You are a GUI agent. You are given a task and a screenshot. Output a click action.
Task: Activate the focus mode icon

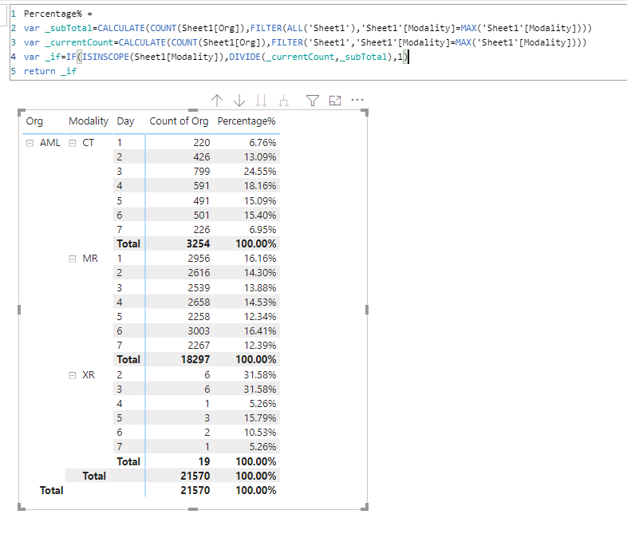(335, 101)
